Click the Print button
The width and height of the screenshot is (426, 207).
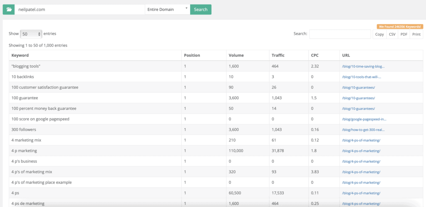coord(416,34)
